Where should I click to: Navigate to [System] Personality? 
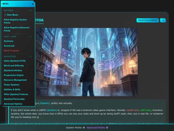[x=14, y=99]
